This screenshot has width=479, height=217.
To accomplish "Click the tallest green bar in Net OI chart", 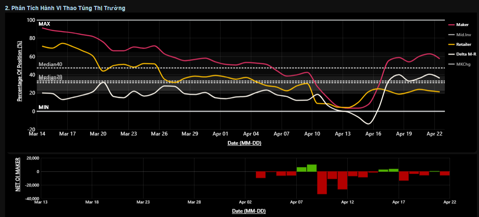I will (311, 168).
